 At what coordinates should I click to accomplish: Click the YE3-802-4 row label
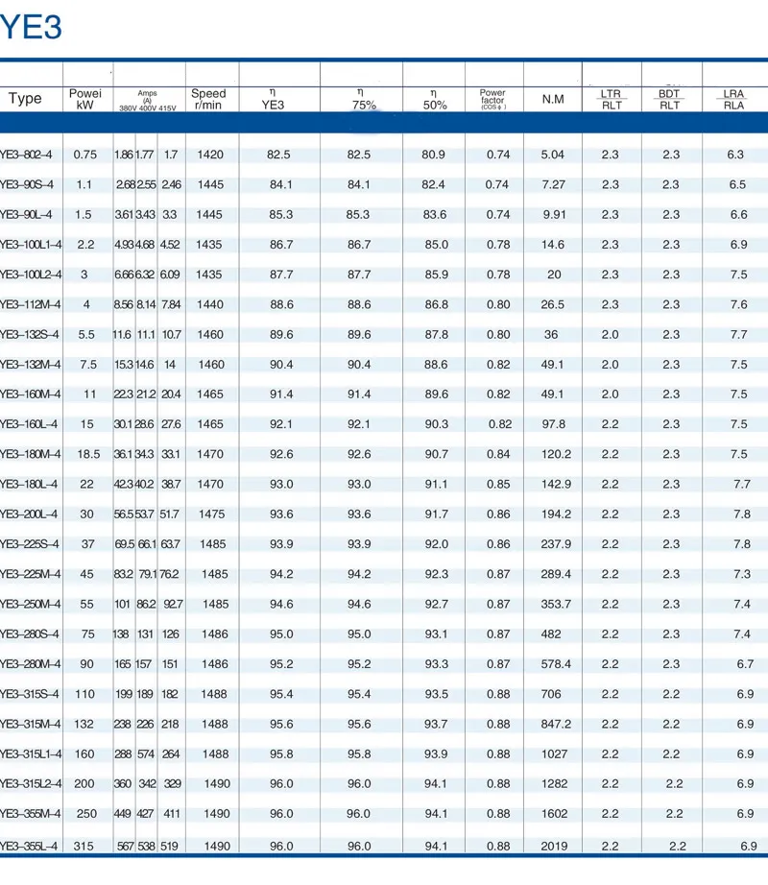click(x=27, y=152)
